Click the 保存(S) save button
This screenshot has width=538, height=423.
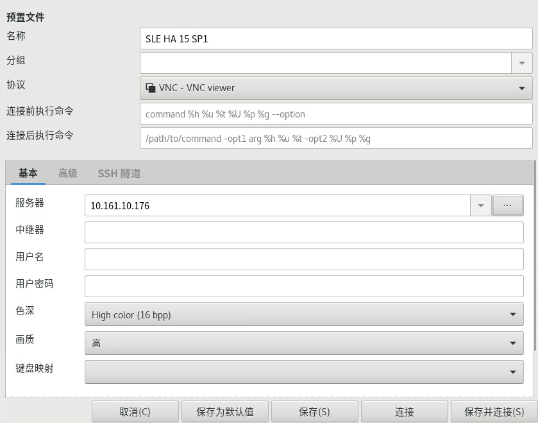314,411
